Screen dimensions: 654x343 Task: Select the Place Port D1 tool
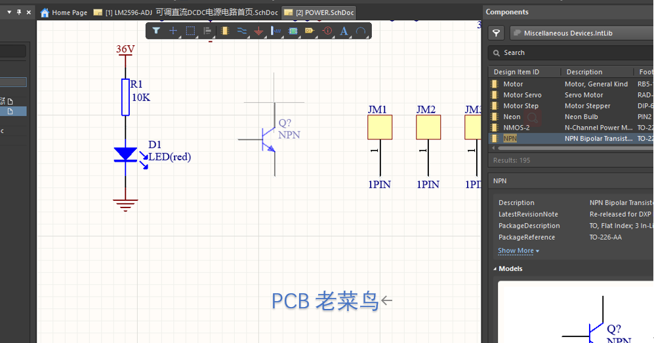[310, 31]
